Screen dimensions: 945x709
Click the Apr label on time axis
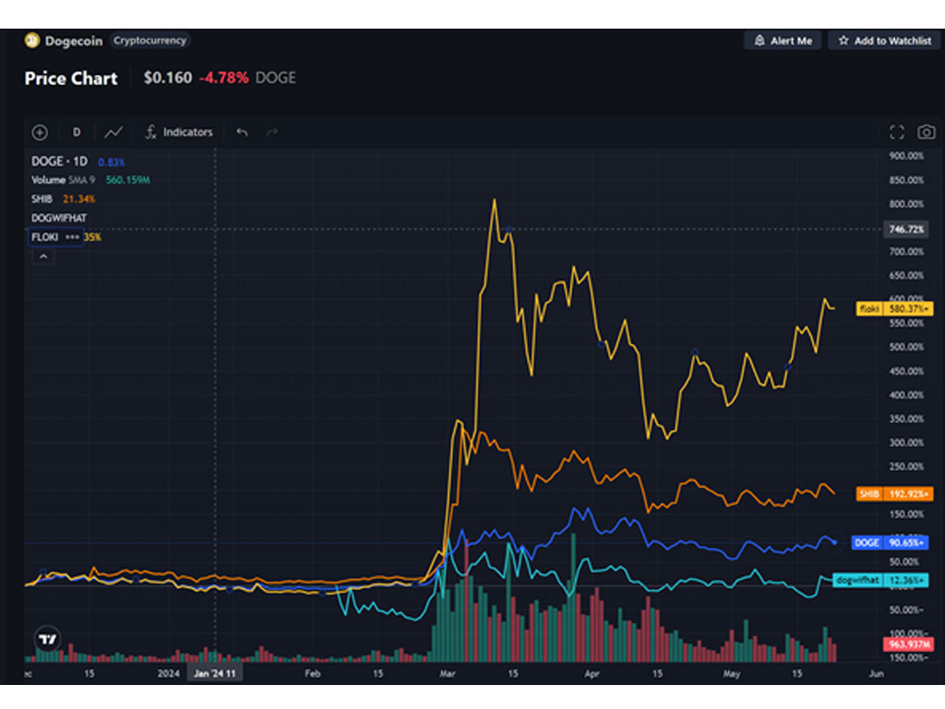[592, 673]
